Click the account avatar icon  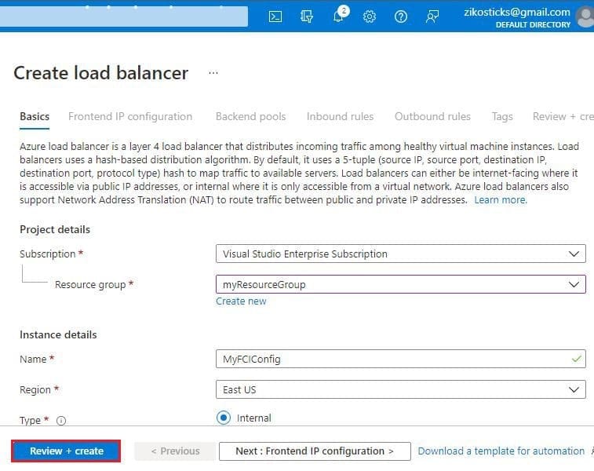[x=585, y=17]
